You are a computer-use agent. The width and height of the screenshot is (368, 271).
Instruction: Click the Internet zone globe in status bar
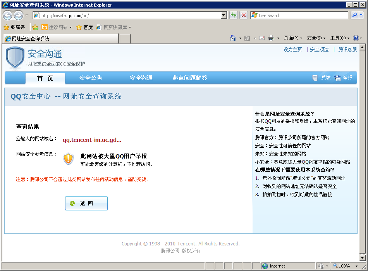(265, 266)
